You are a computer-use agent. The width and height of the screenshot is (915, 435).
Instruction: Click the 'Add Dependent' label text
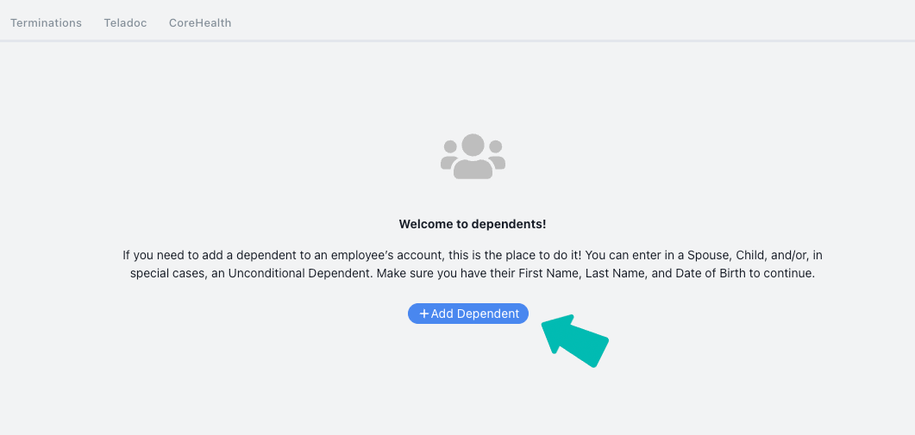click(x=475, y=314)
